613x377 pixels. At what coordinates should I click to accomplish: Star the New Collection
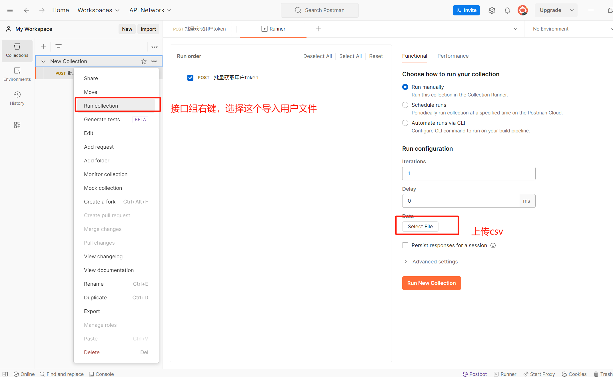tap(143, 61)
